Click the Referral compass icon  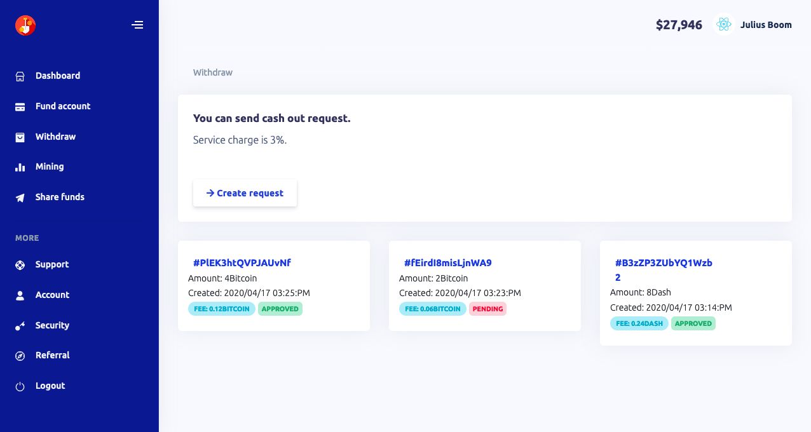click(x=20, y=356)
